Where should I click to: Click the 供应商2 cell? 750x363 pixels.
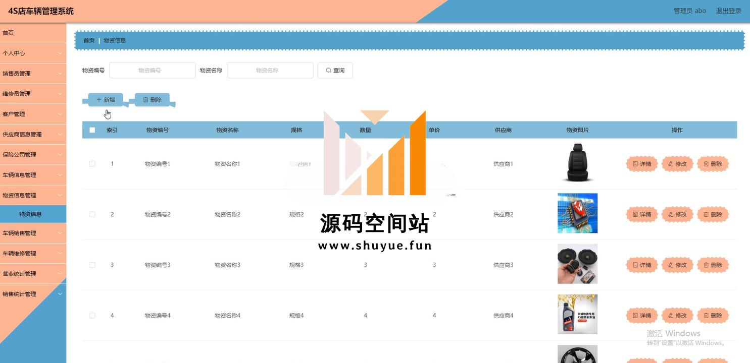pyautogui.click(x=503, y=214)
